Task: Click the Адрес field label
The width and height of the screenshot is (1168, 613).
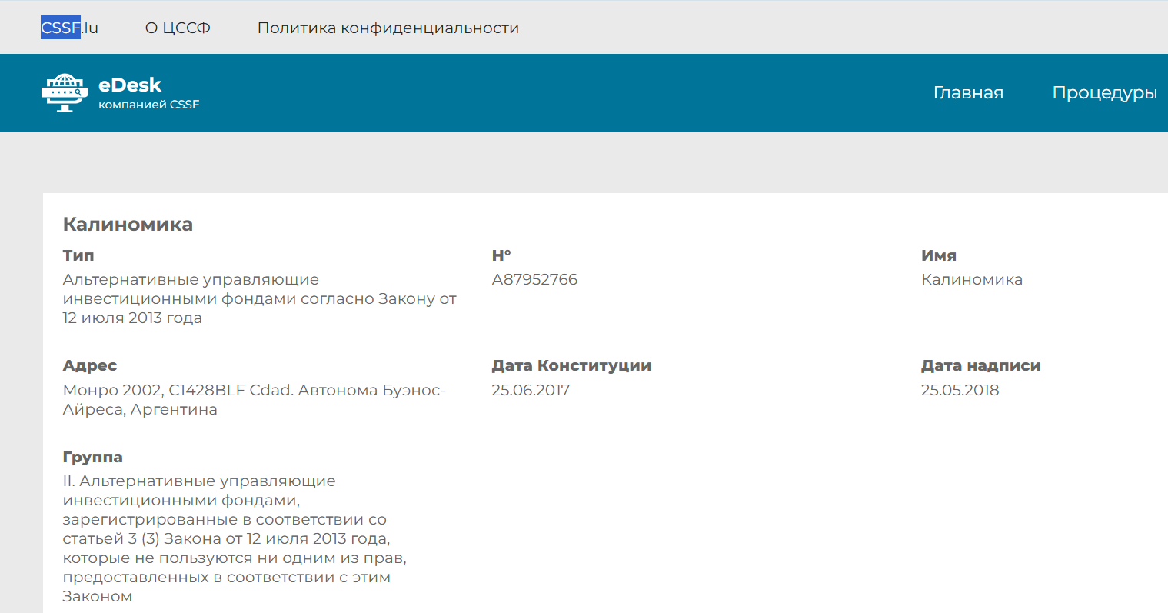Action: (90, 365)
